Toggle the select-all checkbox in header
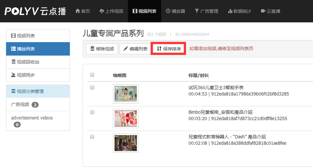 92,75
